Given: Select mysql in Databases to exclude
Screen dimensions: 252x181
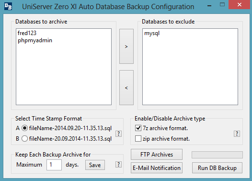Looking at the screenshot, I should pyautogui.click(x=152, y=33).
